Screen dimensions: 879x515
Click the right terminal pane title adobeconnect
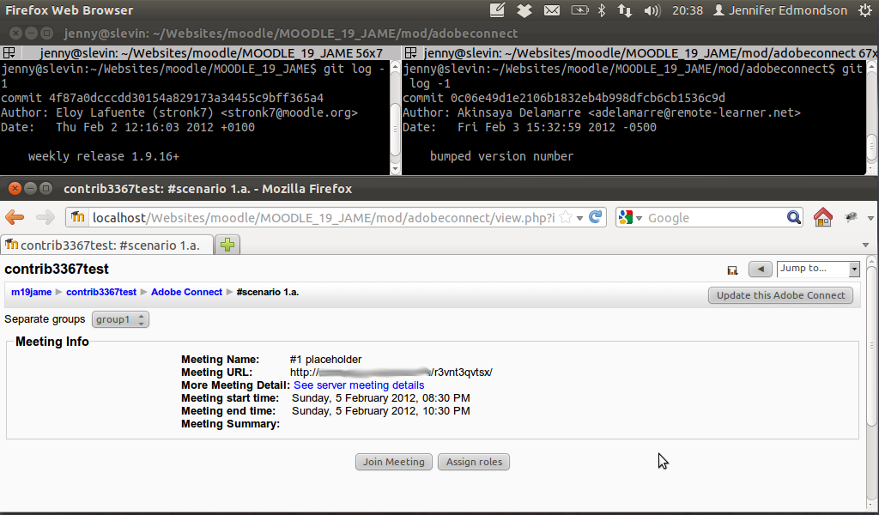coord(651,52)
